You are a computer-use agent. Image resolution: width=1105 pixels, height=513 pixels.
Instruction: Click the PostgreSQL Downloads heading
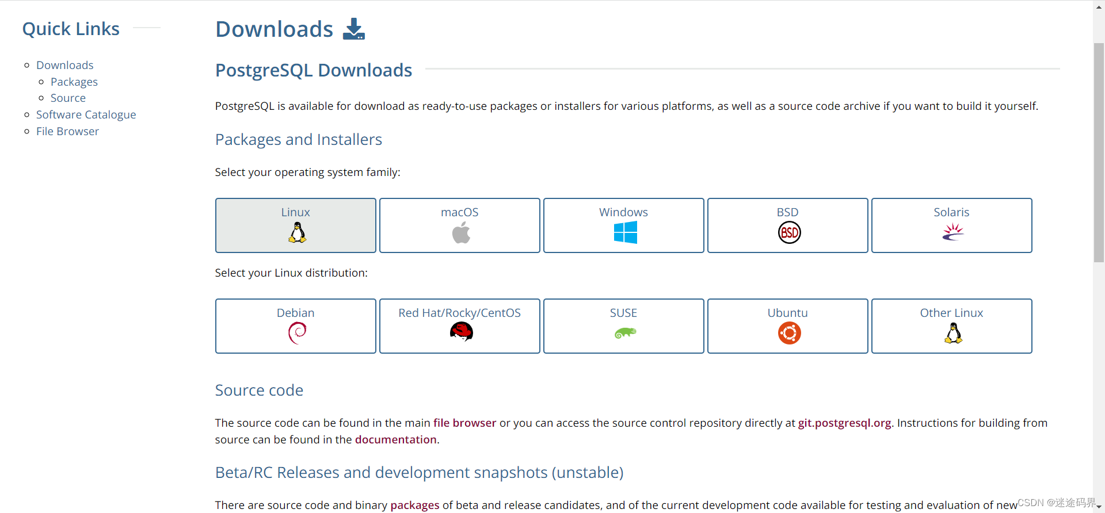click(314, 70)
